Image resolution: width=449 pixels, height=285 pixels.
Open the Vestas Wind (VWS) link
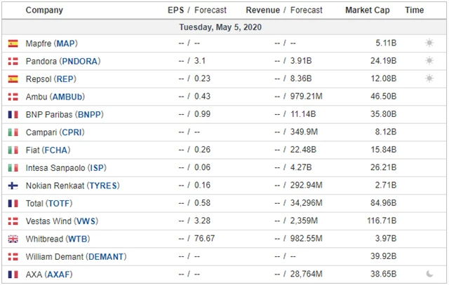point(62,221)
